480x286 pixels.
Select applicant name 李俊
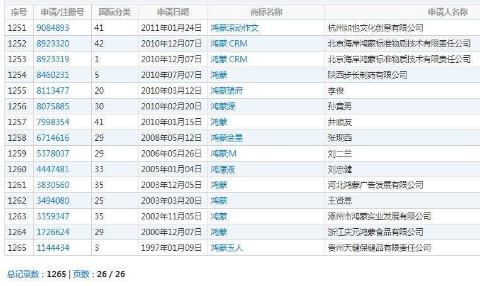pyautogui.click(x=336, y=91)
